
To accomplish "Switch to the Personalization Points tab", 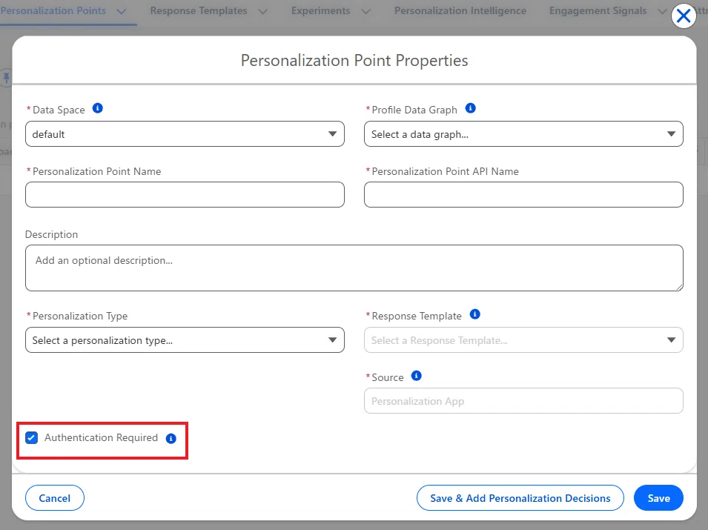I will click(53, 11).
